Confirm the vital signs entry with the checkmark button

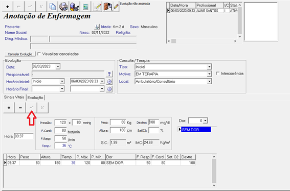[31, 108]
